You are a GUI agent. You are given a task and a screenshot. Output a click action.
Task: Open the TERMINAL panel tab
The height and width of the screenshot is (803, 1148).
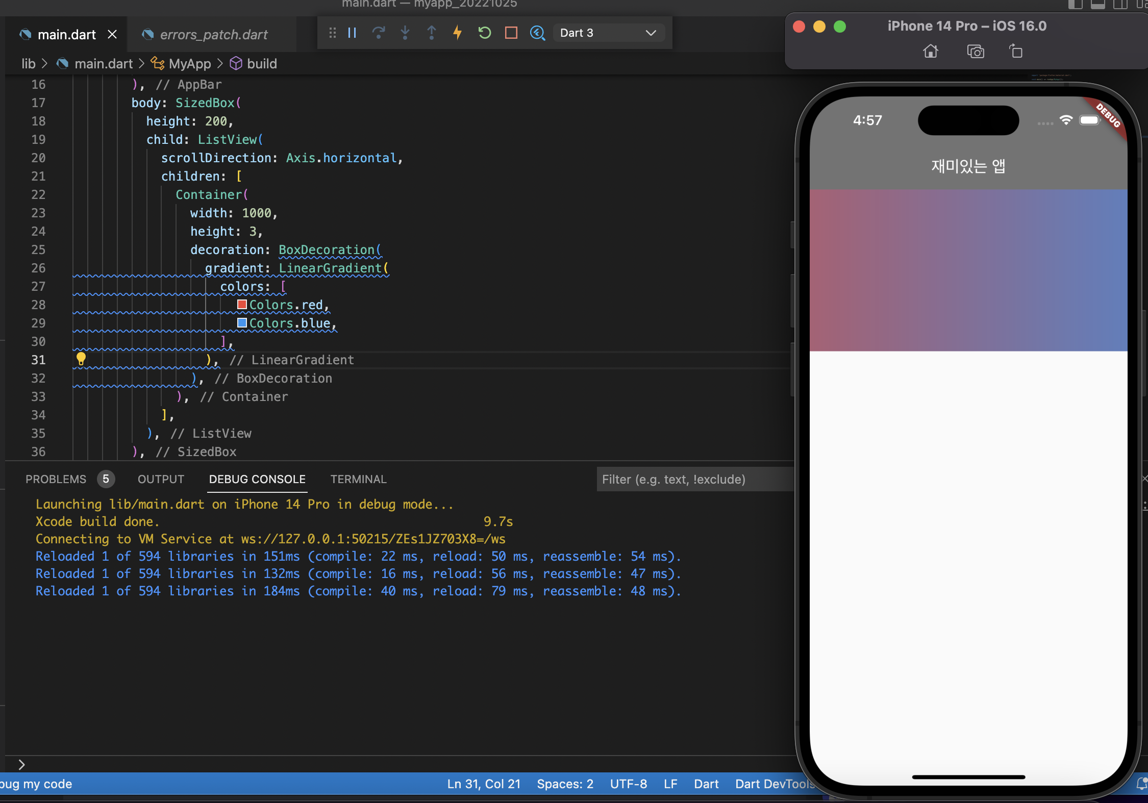point(358,479)
